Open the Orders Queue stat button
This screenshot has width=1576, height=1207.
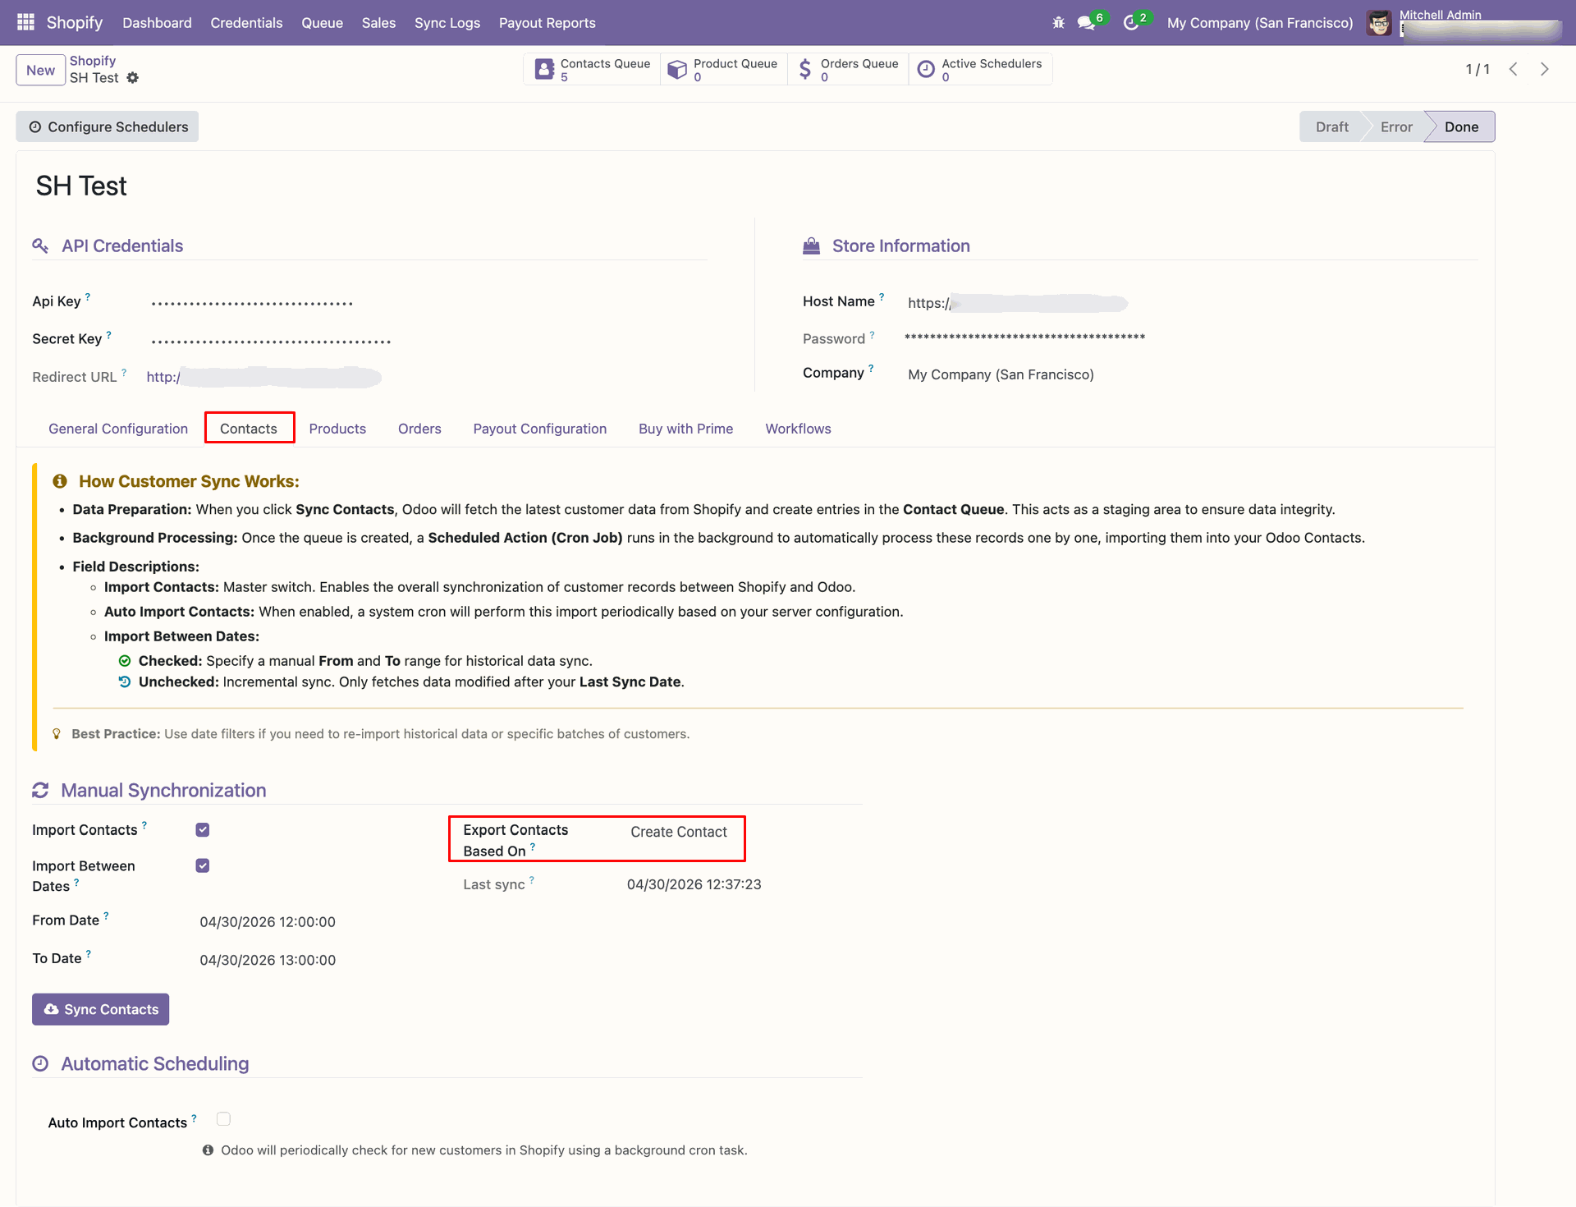[x=848, y=70]
